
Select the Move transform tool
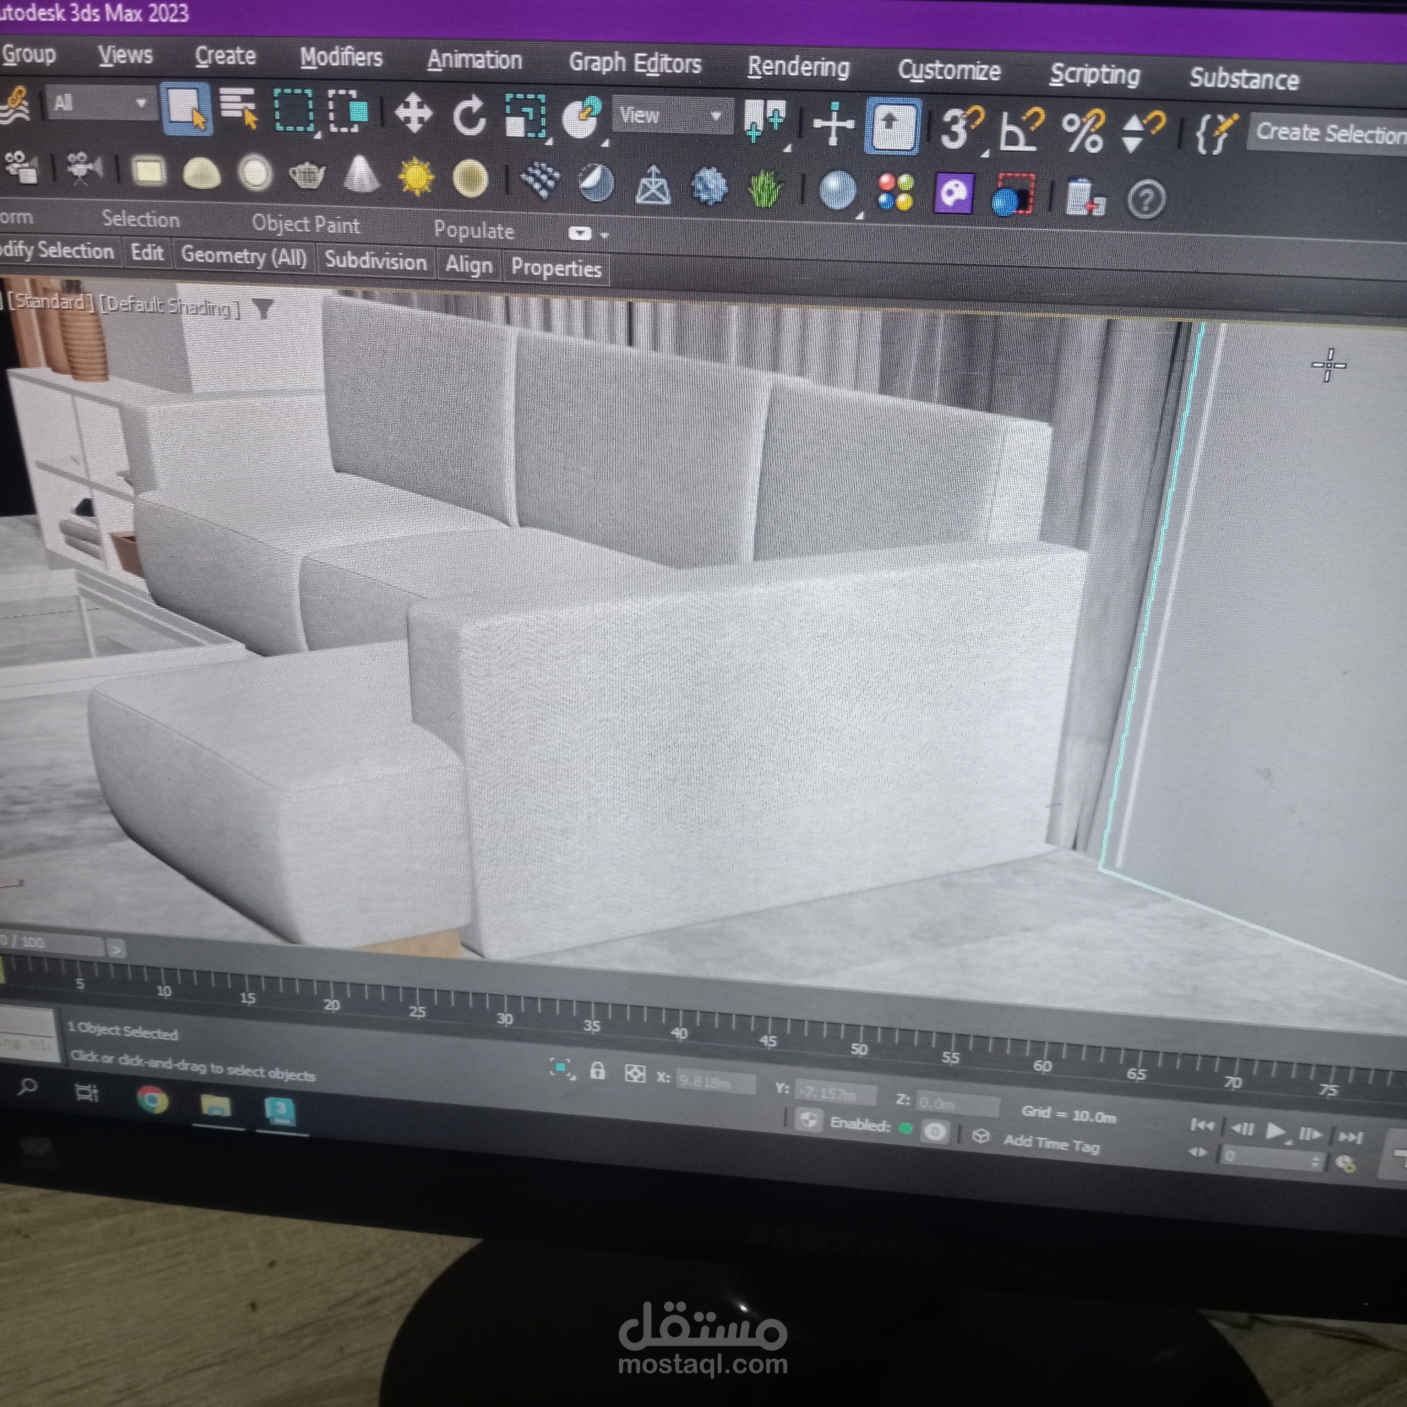pyautogui.click(x=413, y=114)
